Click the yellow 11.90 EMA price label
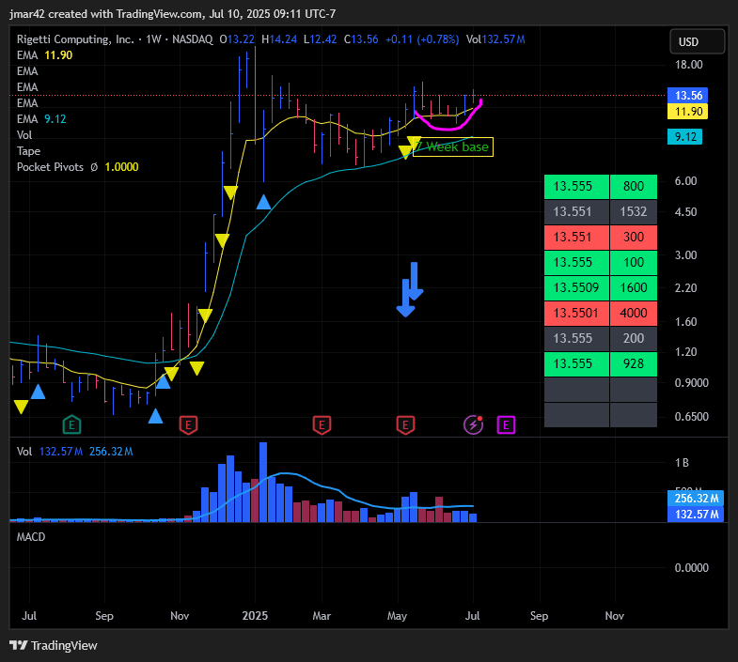Screen dimensions: 738x662 [687, 112]
